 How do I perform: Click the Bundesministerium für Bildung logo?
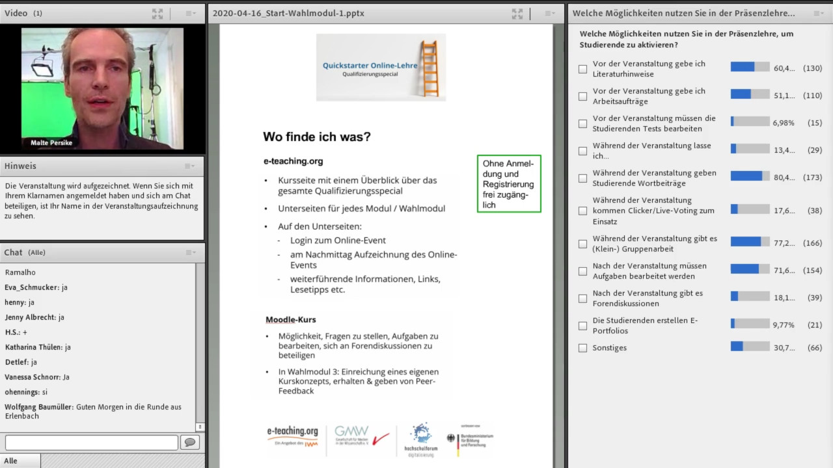click(470, 440)
